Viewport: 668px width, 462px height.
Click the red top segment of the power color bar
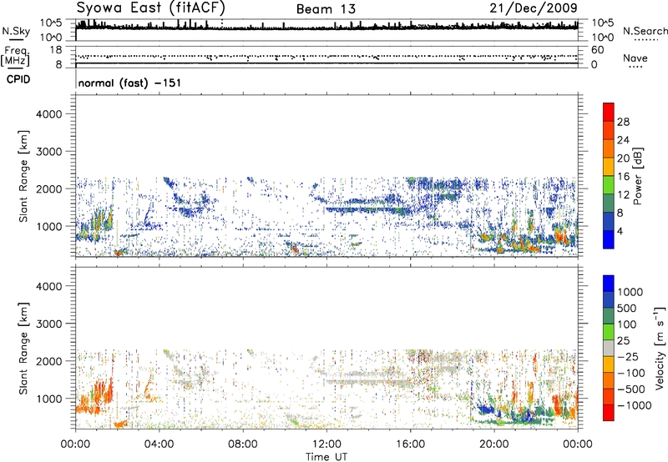pyautogui.click(x=609, y=113)
